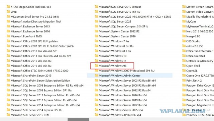214x121 pixels.
Task: Click the folder icon next to Linux
Action: (8, 11)
